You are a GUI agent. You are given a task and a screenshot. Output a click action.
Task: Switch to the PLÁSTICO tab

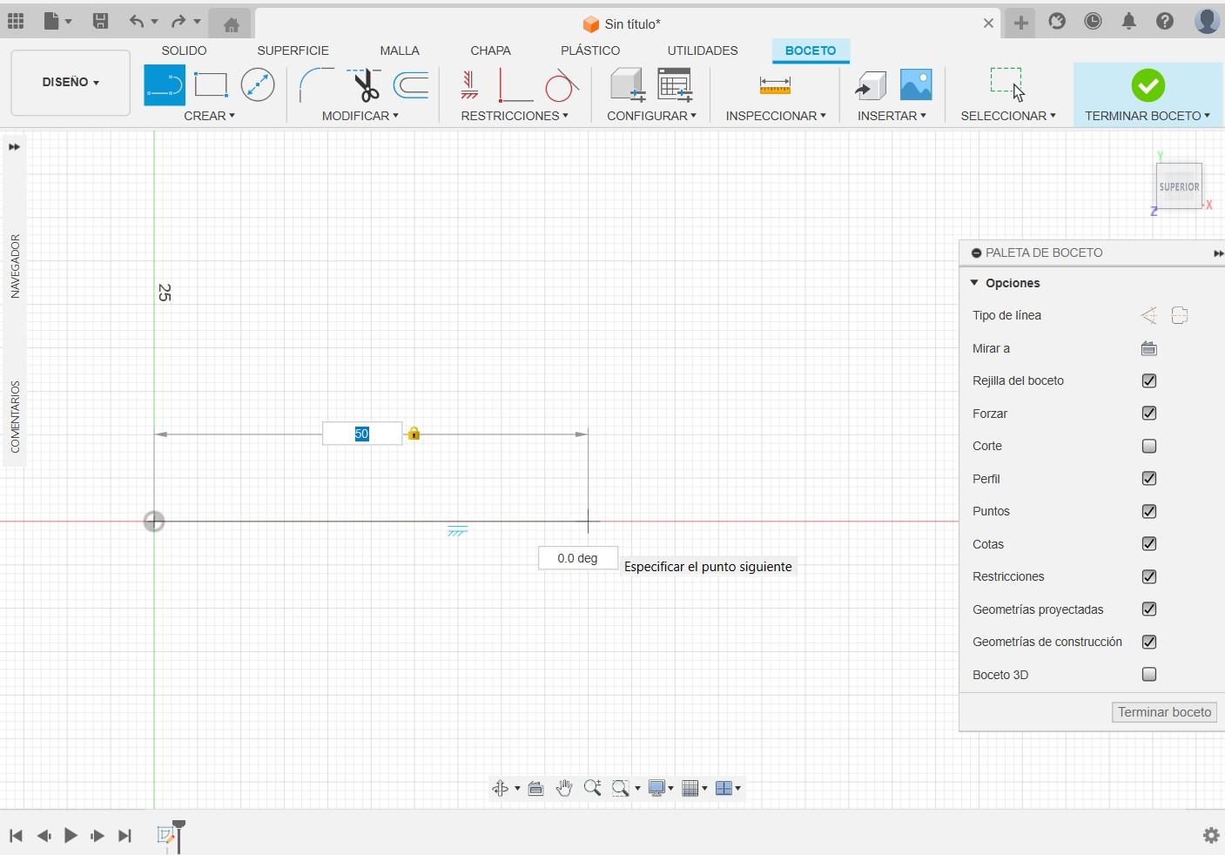click(590, 50)
